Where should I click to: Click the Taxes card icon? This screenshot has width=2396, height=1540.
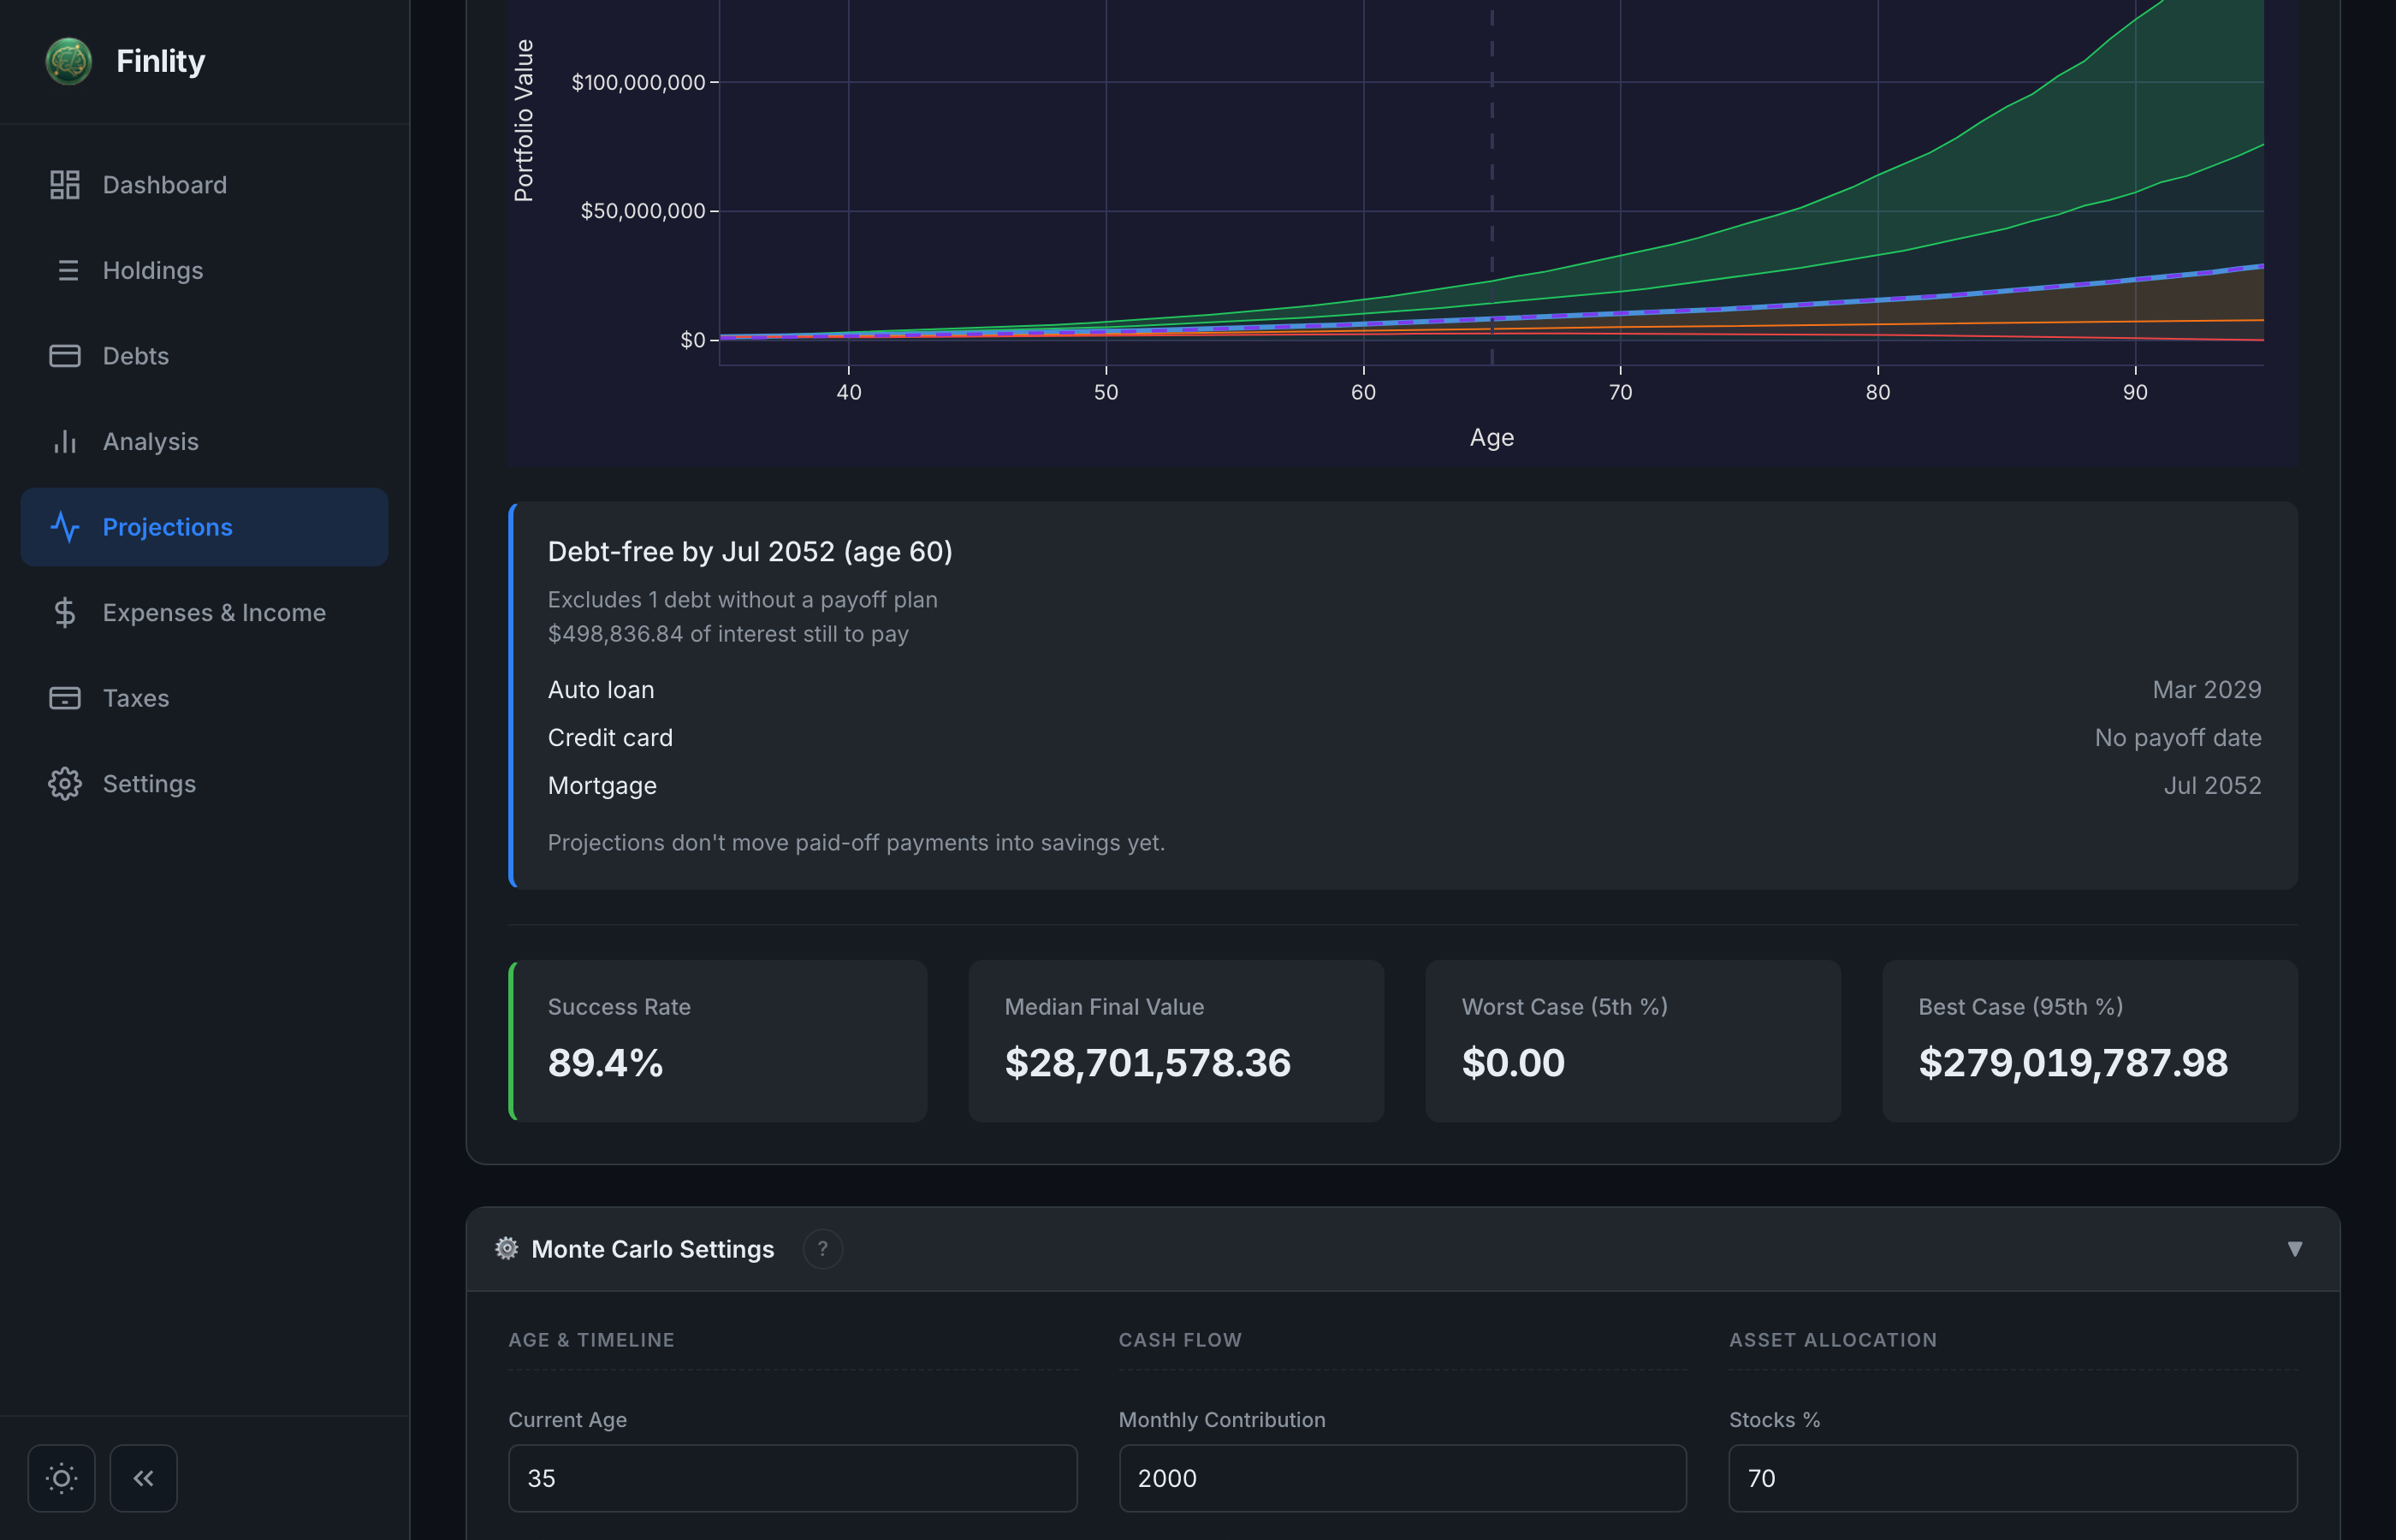(65, 698)
